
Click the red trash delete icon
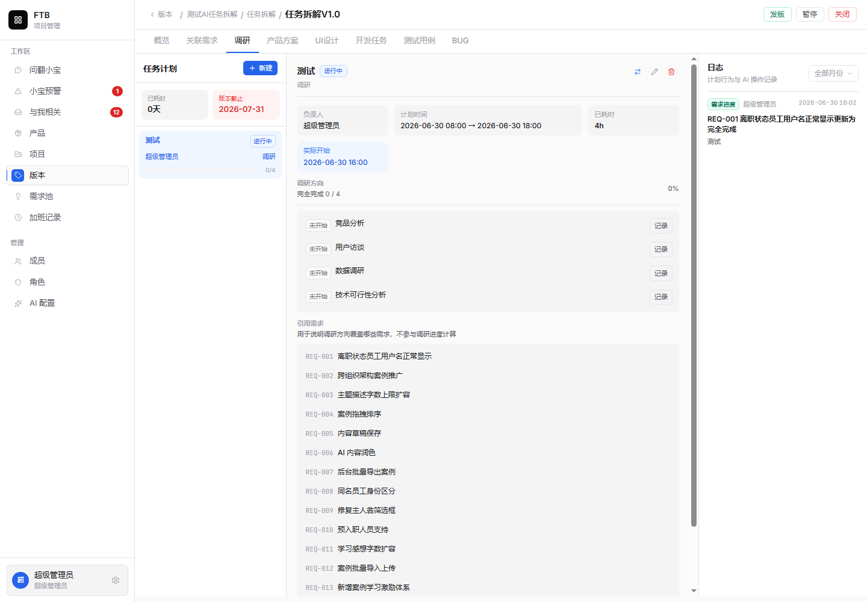click(671, 72)
